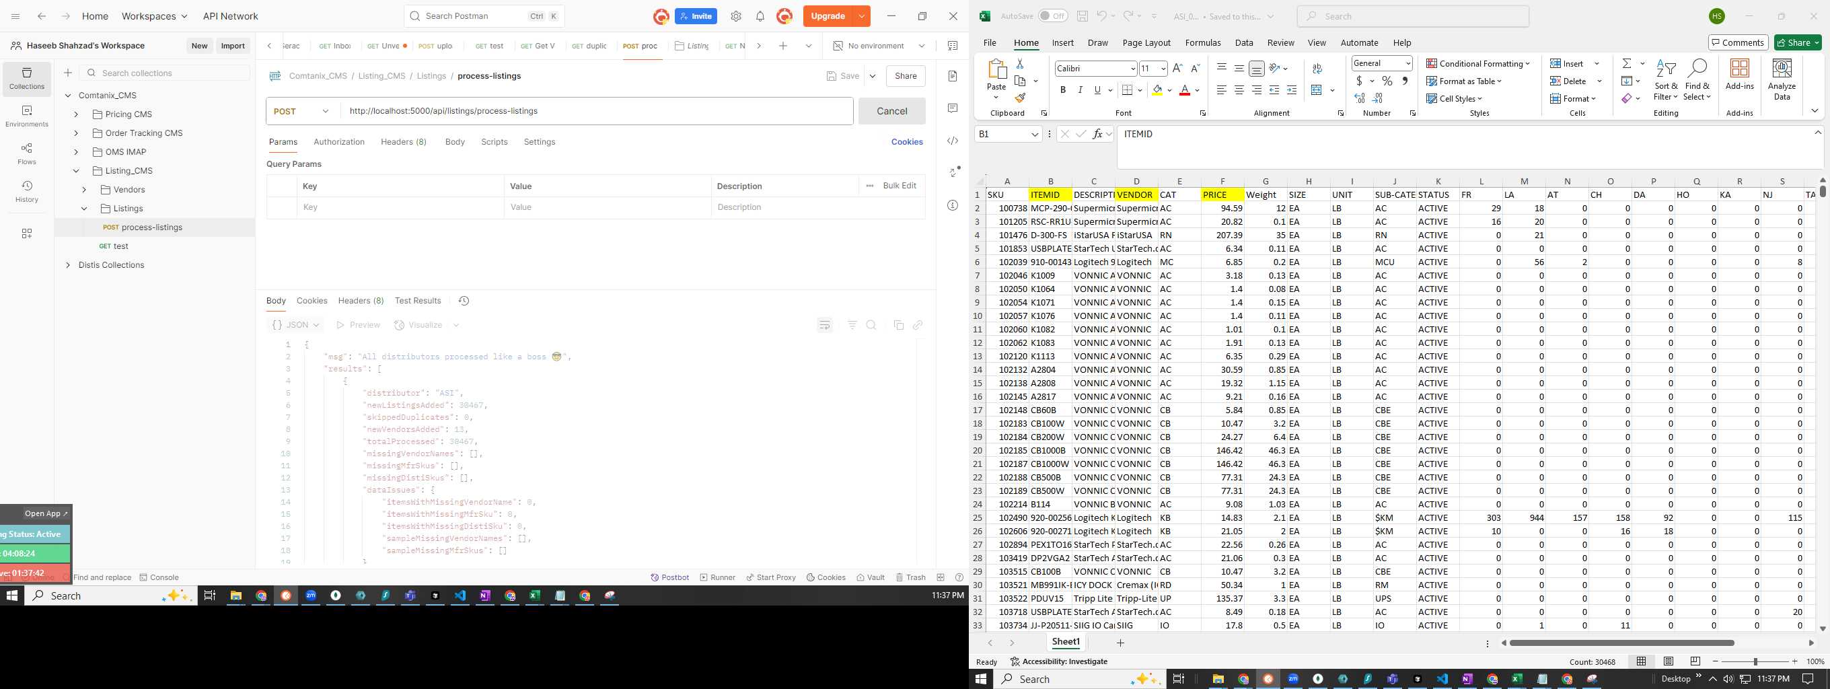This screenshot has width=1830, height=689.
Task: Open History in Postman sidebar
Action: click(27, 191)
